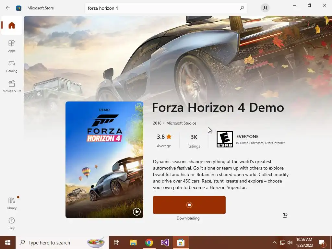Open the Library section
332x249 pixels.
12,203
